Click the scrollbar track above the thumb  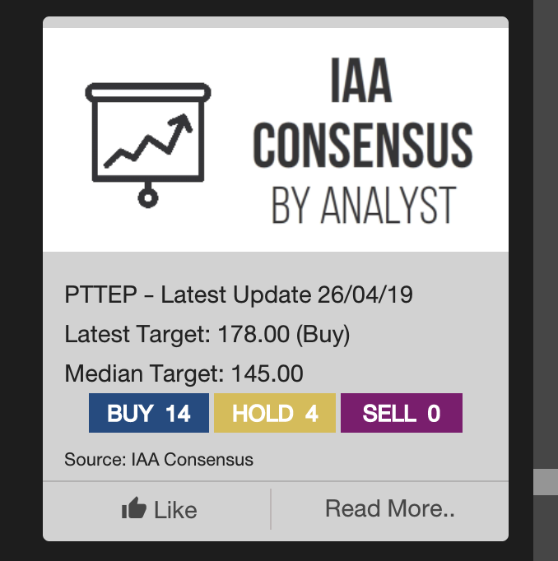(x=546, y=247)
